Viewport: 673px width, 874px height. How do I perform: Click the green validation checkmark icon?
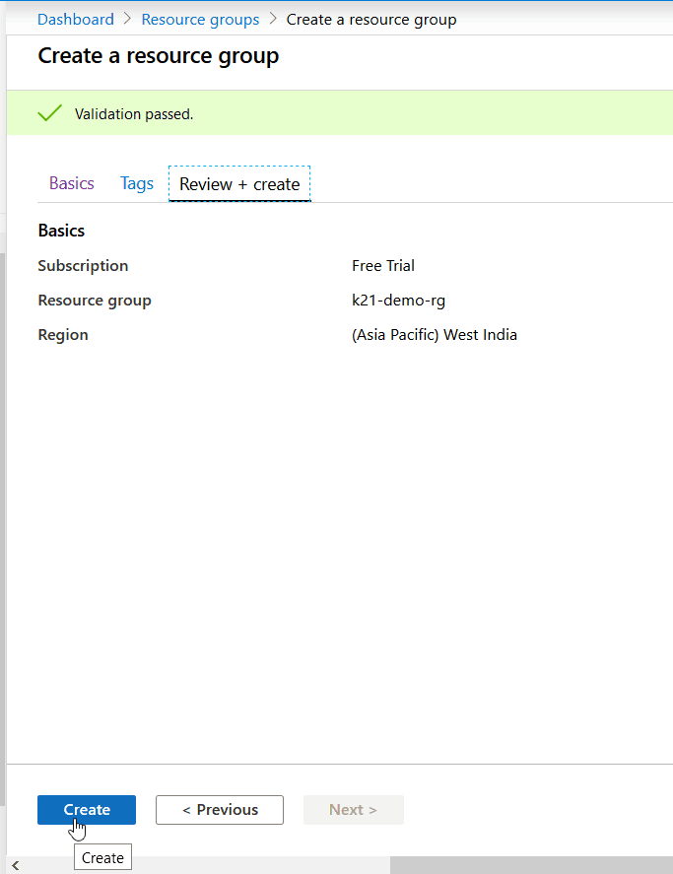point(49,112)
